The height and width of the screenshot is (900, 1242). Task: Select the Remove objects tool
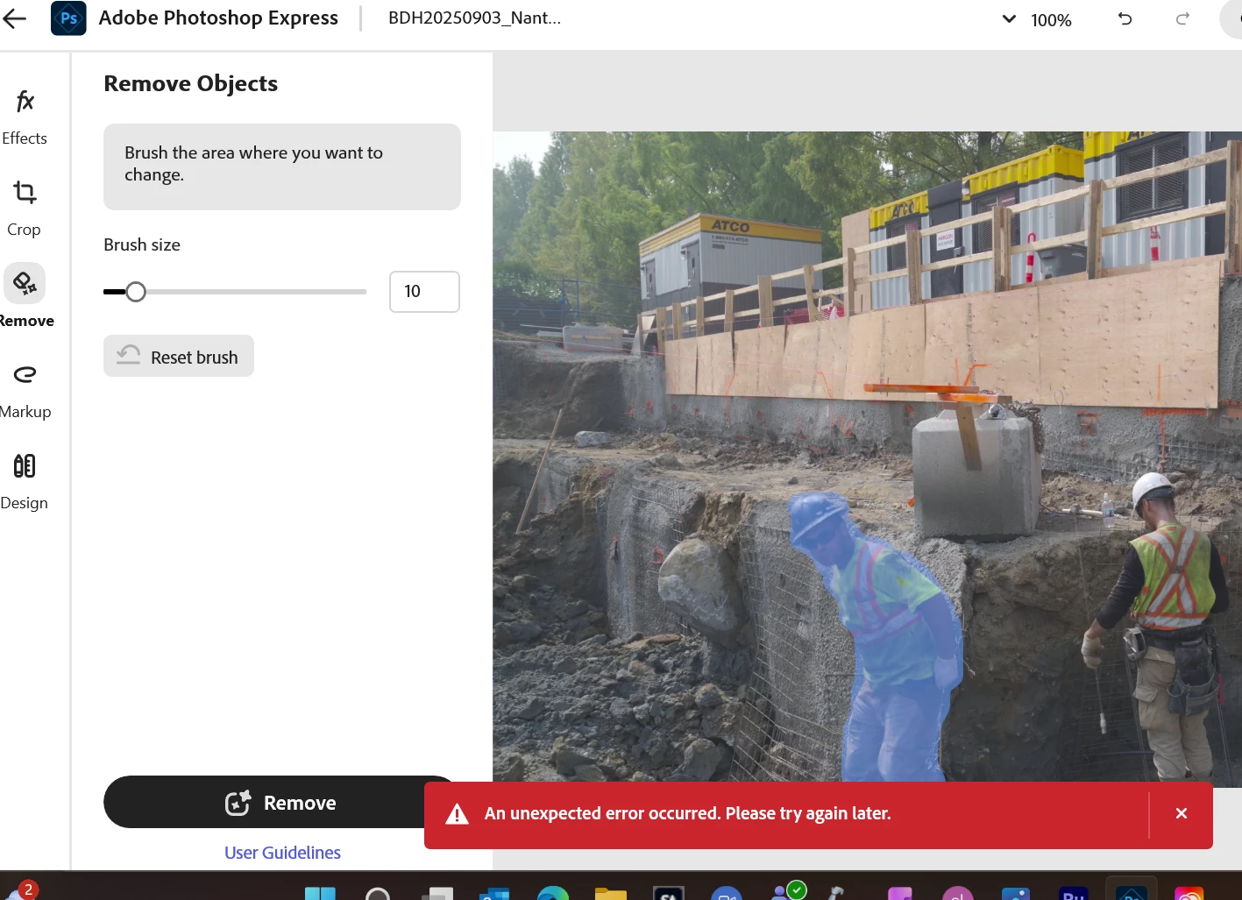25,298
